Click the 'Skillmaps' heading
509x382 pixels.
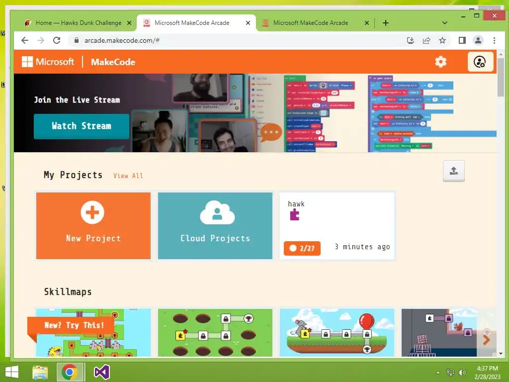coord(68,291)
